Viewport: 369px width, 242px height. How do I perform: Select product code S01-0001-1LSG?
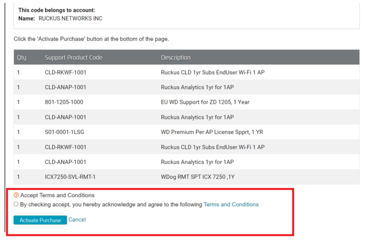64,132
